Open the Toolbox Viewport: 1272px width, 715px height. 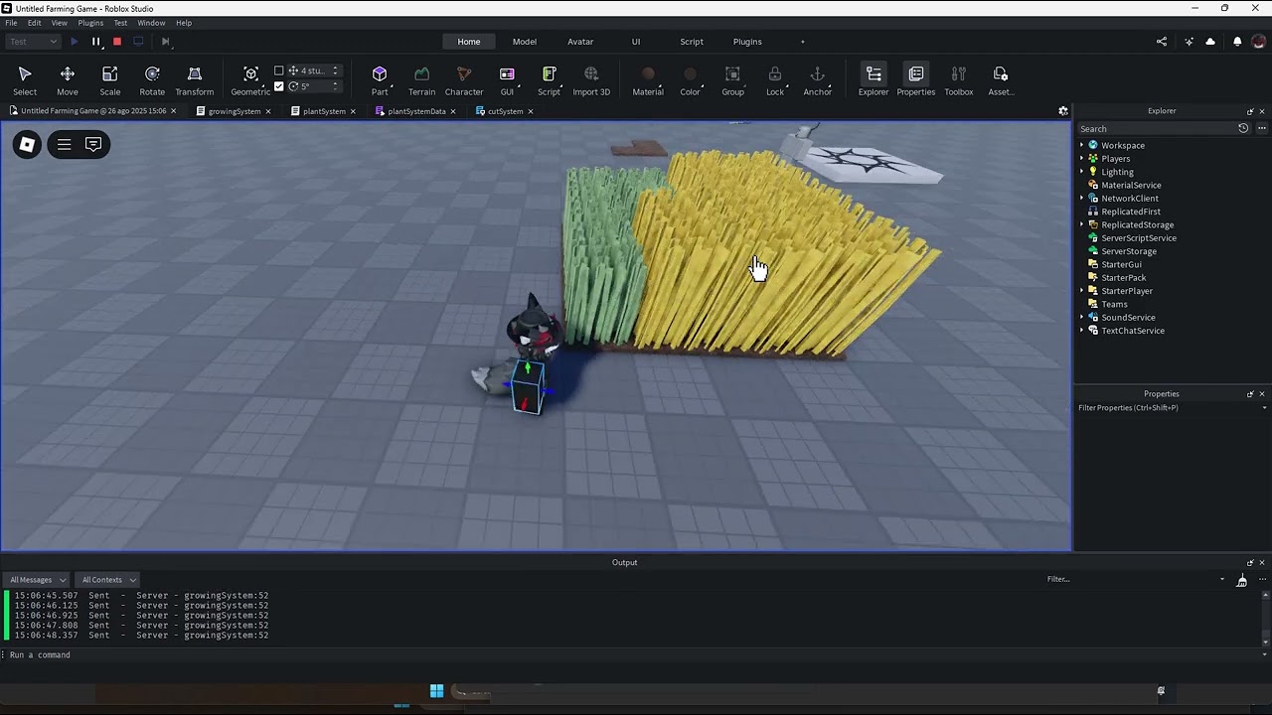[959, 79]
